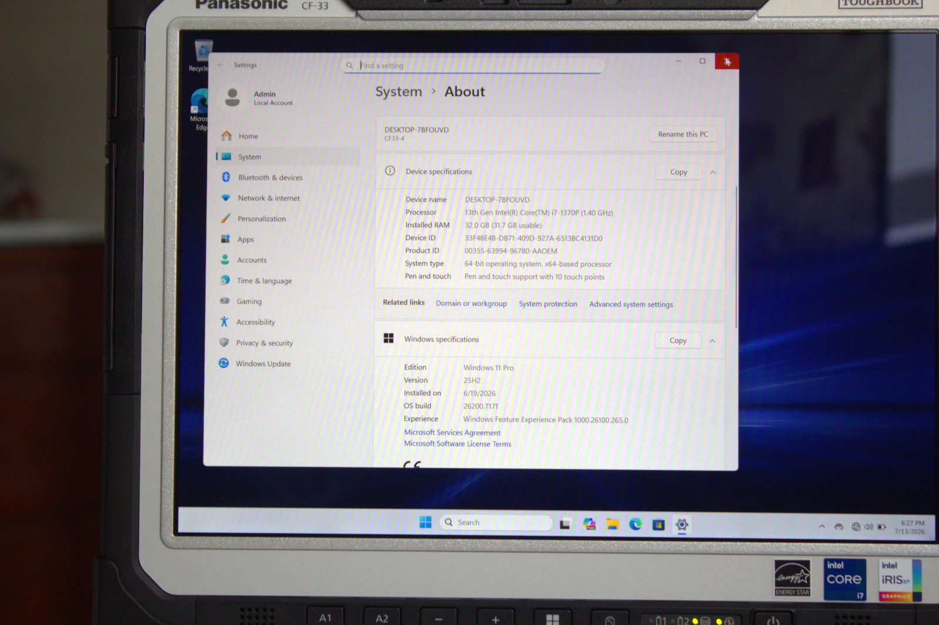Open Microsoft Edge from the taskbar

click(636, 524)
